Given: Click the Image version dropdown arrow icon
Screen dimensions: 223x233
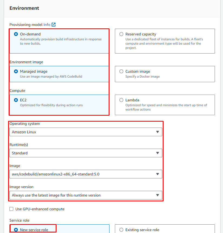Looking at the screenshot, I should point(158,195).
